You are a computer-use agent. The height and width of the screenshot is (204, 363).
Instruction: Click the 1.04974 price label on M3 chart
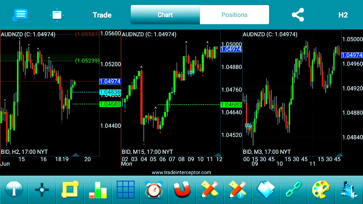pyautogui.click(x=352, y=55)
